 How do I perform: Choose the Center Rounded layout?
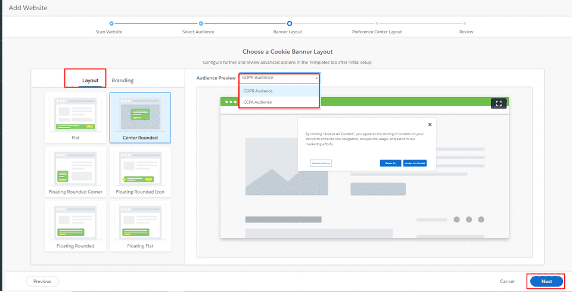pos(140,117)
